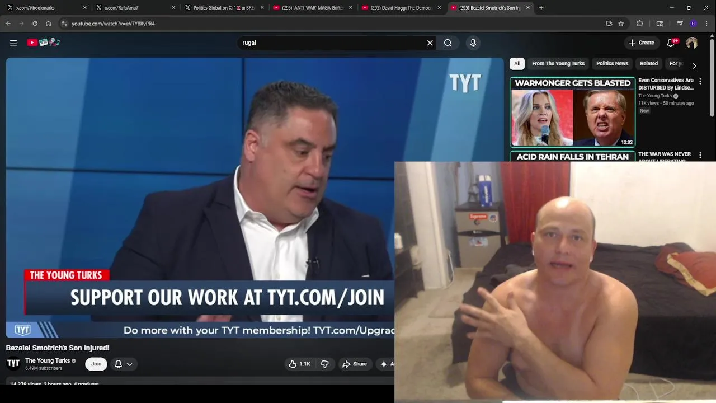
Task: Open the browser home page
Action: pos(48,24)
